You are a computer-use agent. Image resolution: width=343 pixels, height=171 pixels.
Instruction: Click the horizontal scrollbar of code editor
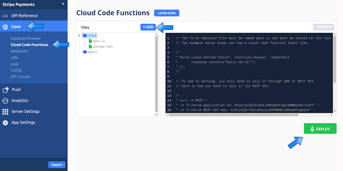click(233, 115)
